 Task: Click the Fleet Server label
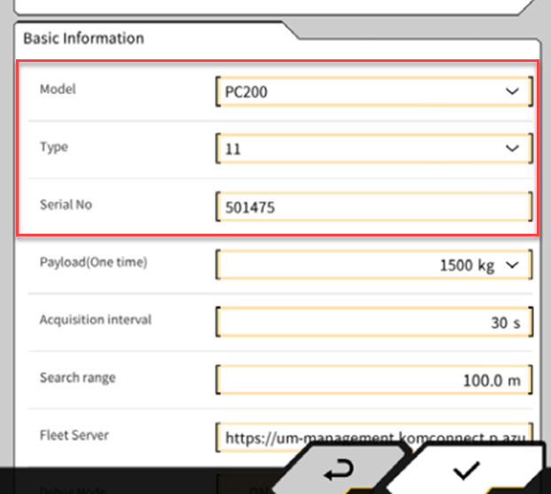74,436
